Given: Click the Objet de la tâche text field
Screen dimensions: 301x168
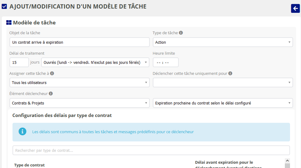Looking at the screenshot, I should coord(79,42).
